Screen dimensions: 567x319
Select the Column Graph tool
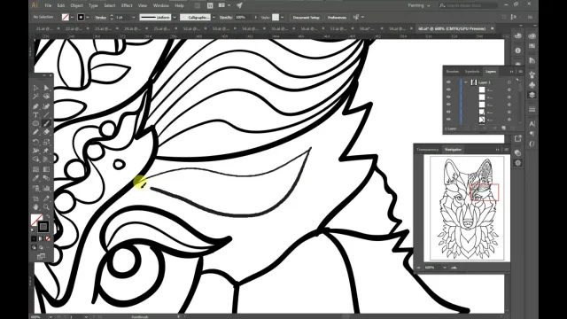click(46, 188)
